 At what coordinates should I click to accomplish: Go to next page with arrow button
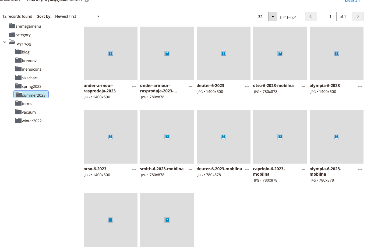(x=357, y=16)
